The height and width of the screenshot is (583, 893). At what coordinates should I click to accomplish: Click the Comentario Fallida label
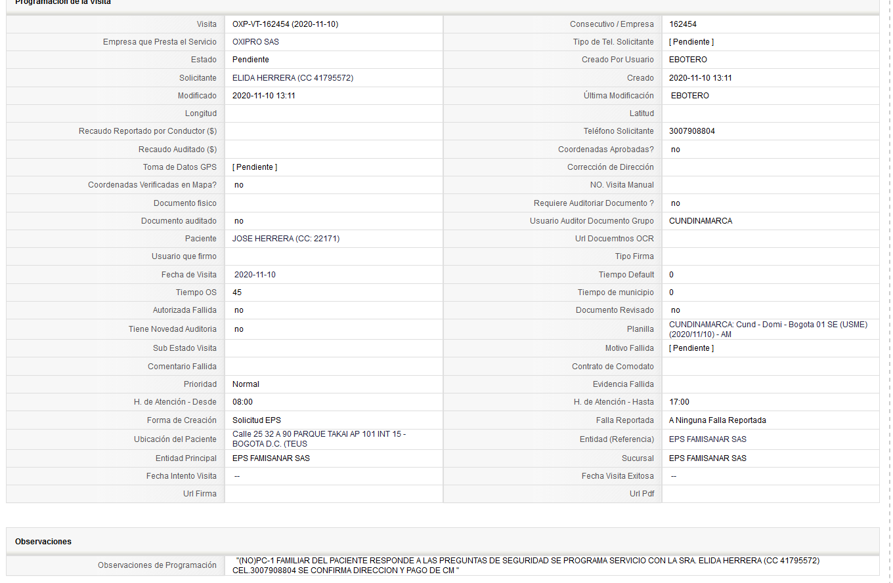click(x=182, y=367)
